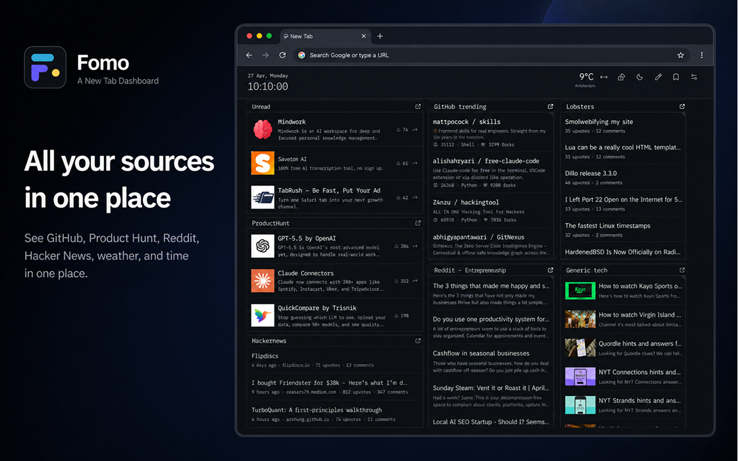
Task: Open the Dillo release 3.3.0 story
Action: pos(591,173)
